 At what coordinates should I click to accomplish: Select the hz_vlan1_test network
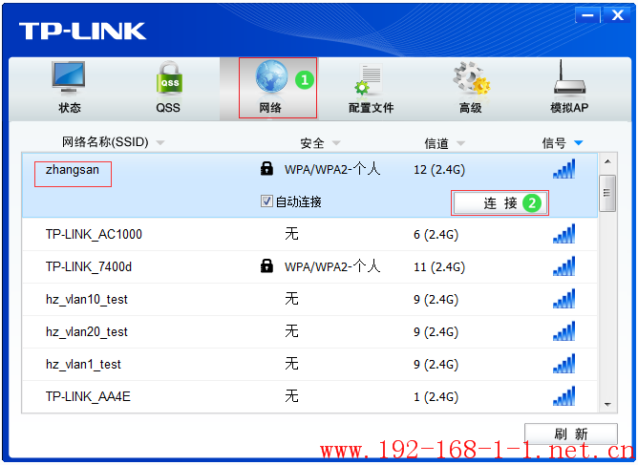pos(83,365)
